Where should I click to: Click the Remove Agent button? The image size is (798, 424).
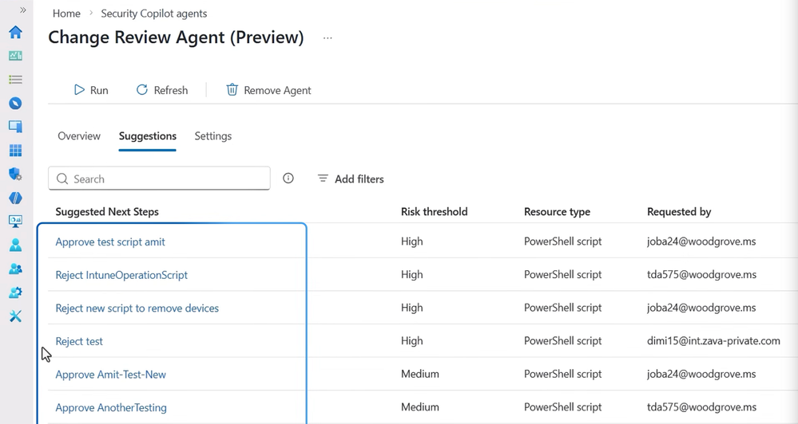coord(268,90)
